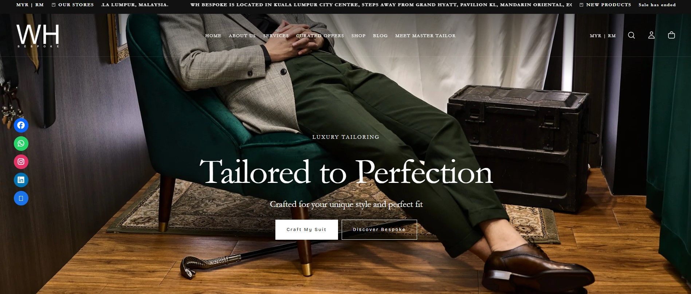Click the bottom blue social icon
The height and width of the screenshot is (294, 691).
click(21, 198)
